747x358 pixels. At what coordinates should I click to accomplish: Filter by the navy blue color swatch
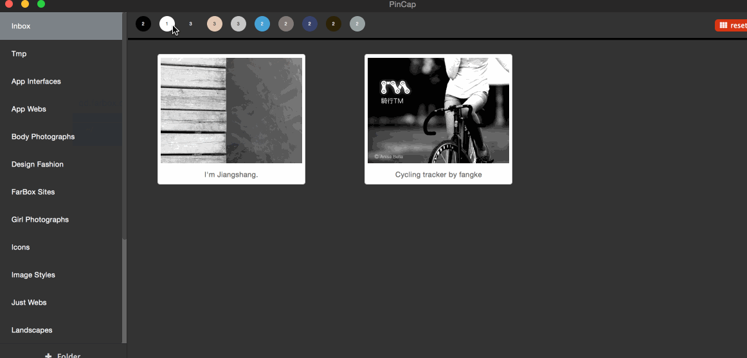[310, 24]
